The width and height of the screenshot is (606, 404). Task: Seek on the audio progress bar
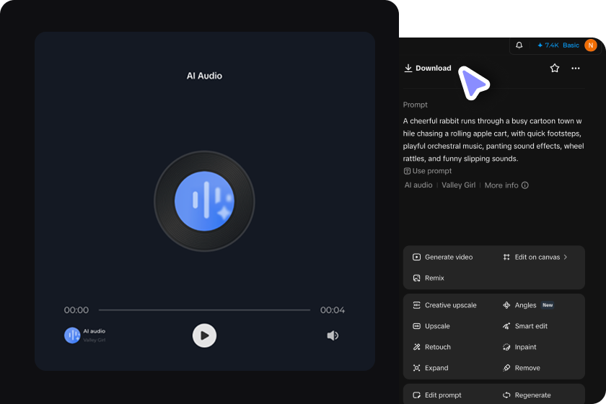click(204, 310)
